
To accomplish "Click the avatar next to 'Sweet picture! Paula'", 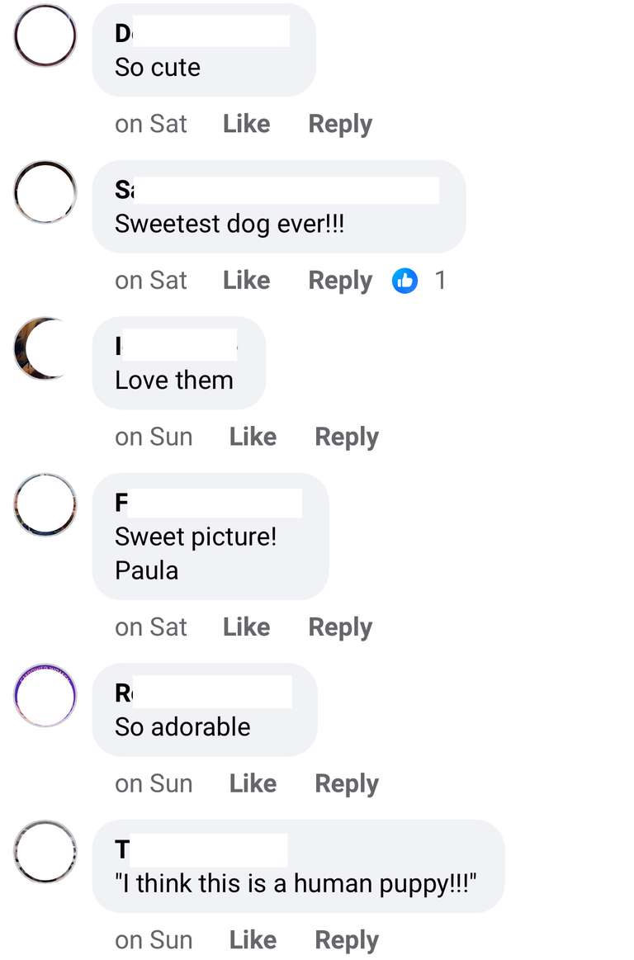I will coord(45,504).
